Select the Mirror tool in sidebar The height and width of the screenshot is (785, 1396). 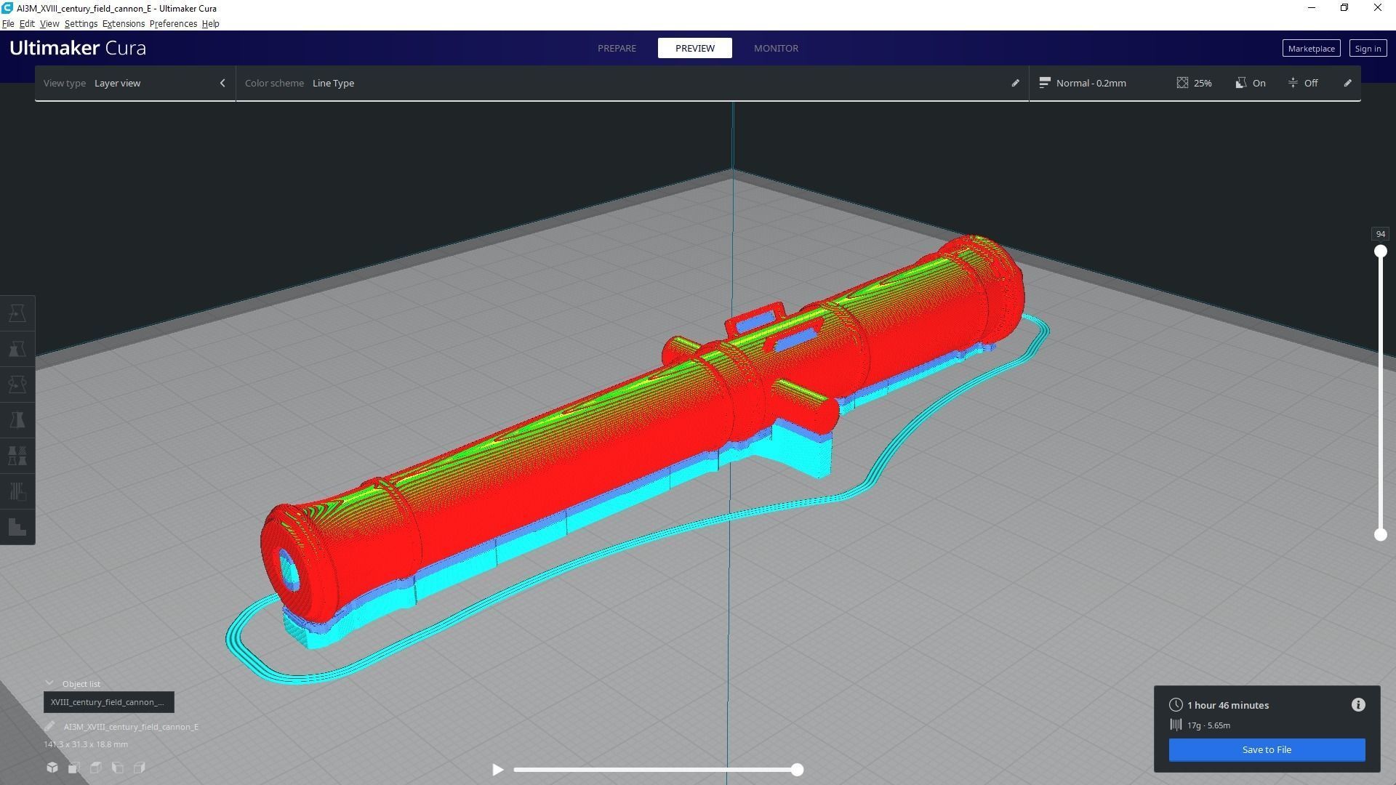coord(17,420)
